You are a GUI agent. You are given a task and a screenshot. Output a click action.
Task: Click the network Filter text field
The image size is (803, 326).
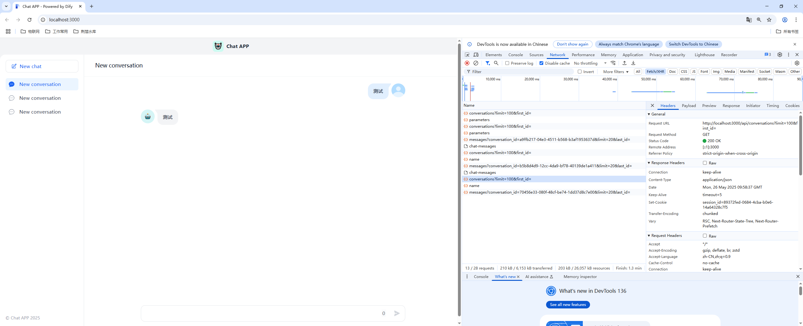519,72
